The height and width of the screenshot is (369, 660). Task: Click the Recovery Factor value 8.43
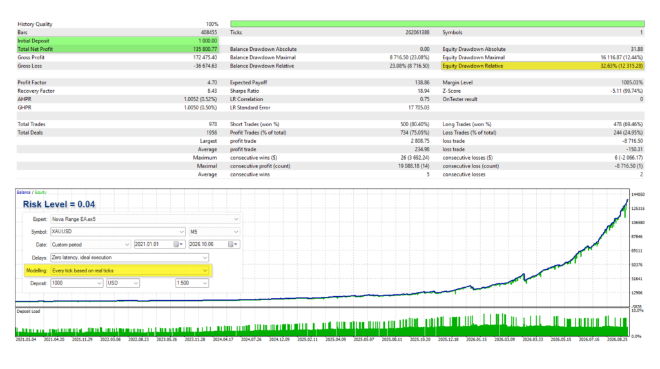click(x=213, y=91)
